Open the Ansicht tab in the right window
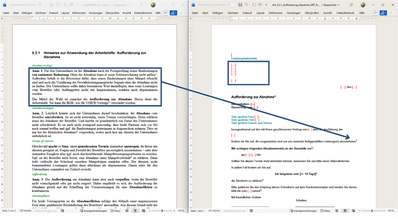 point(328,13)
